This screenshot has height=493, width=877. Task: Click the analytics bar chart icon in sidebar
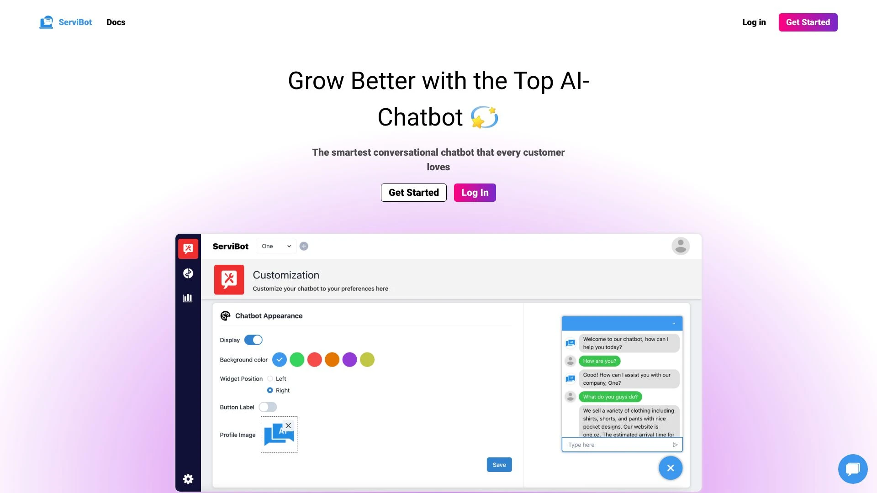click(188, 298)
